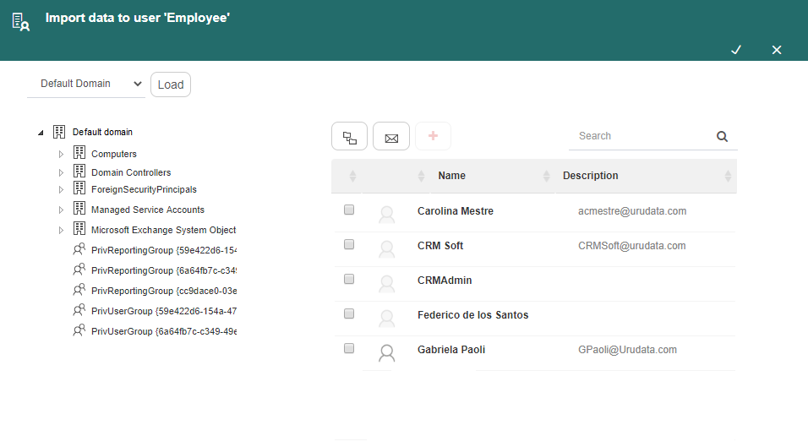The image size is (808, 447).
Task: Click the Load button
Action: 171,84
